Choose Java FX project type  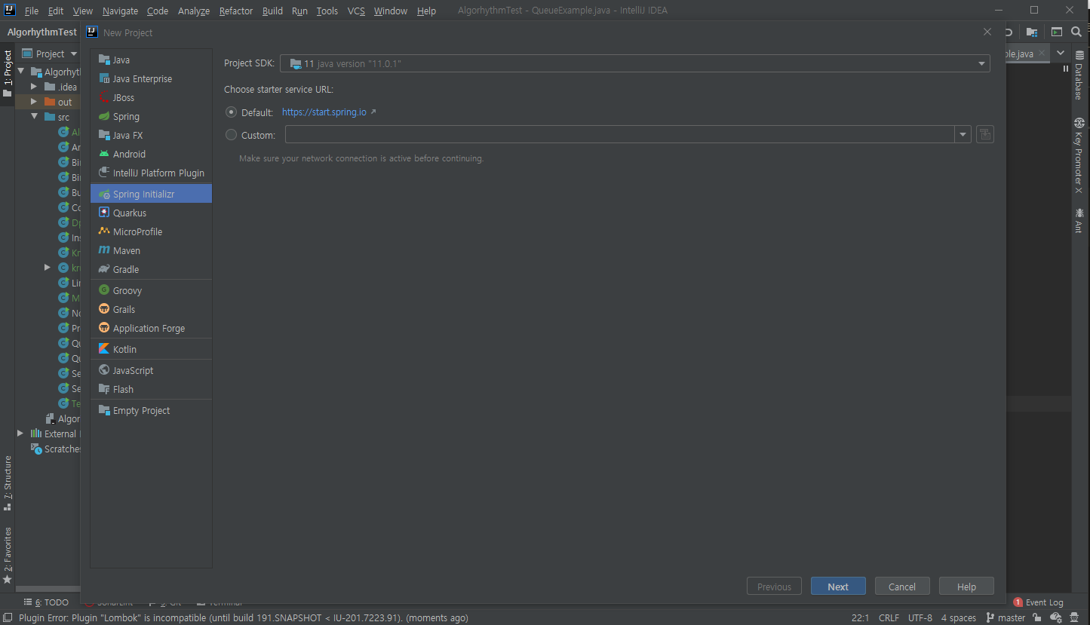coord(151,135)
